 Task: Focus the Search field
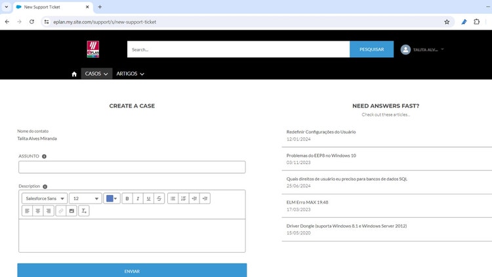tap(239, 49)
